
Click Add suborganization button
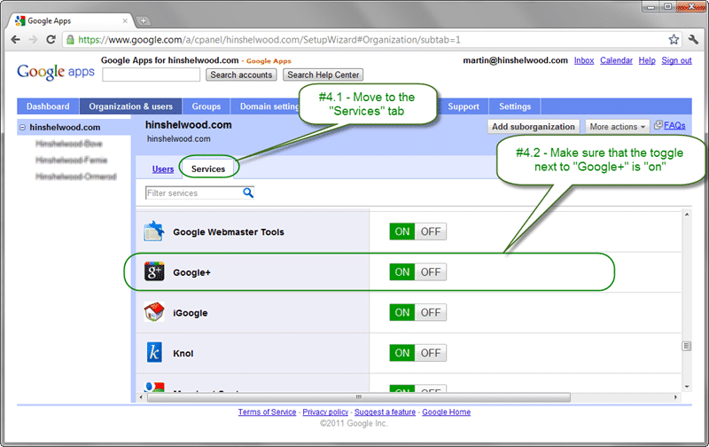(534, 127)
